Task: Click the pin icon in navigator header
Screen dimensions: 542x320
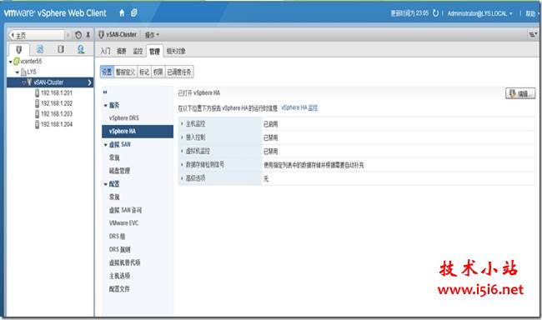Action: click(88, 35)
